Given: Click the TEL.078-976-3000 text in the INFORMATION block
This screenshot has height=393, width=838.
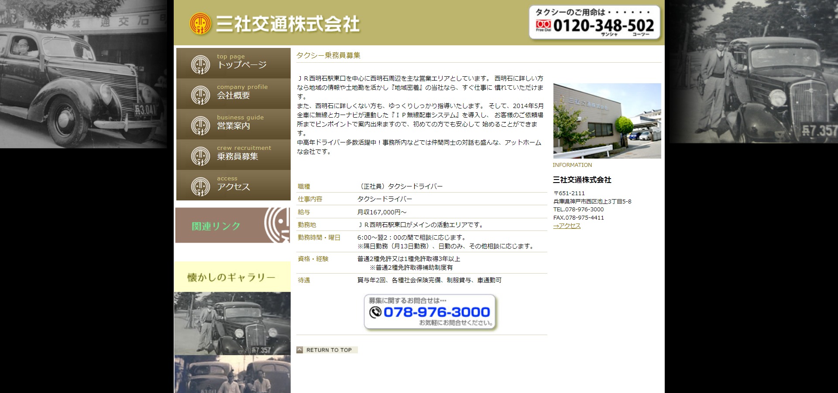Looking at the screenshot, I should point(578,210).
